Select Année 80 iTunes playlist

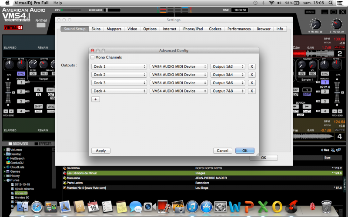click(21, 193)
